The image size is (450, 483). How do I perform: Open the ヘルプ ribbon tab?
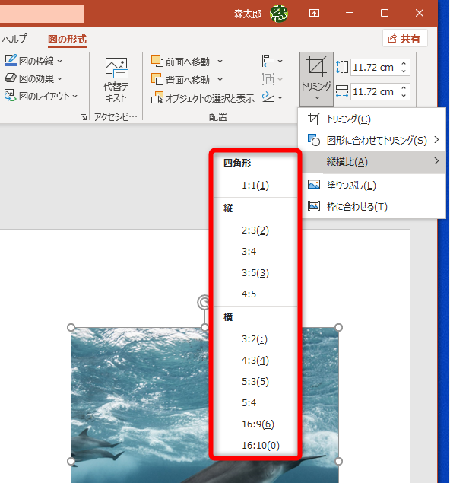tap(14, 39)
